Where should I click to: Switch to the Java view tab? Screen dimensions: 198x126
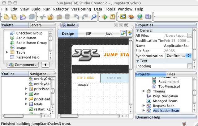click(x=109, y=34)
